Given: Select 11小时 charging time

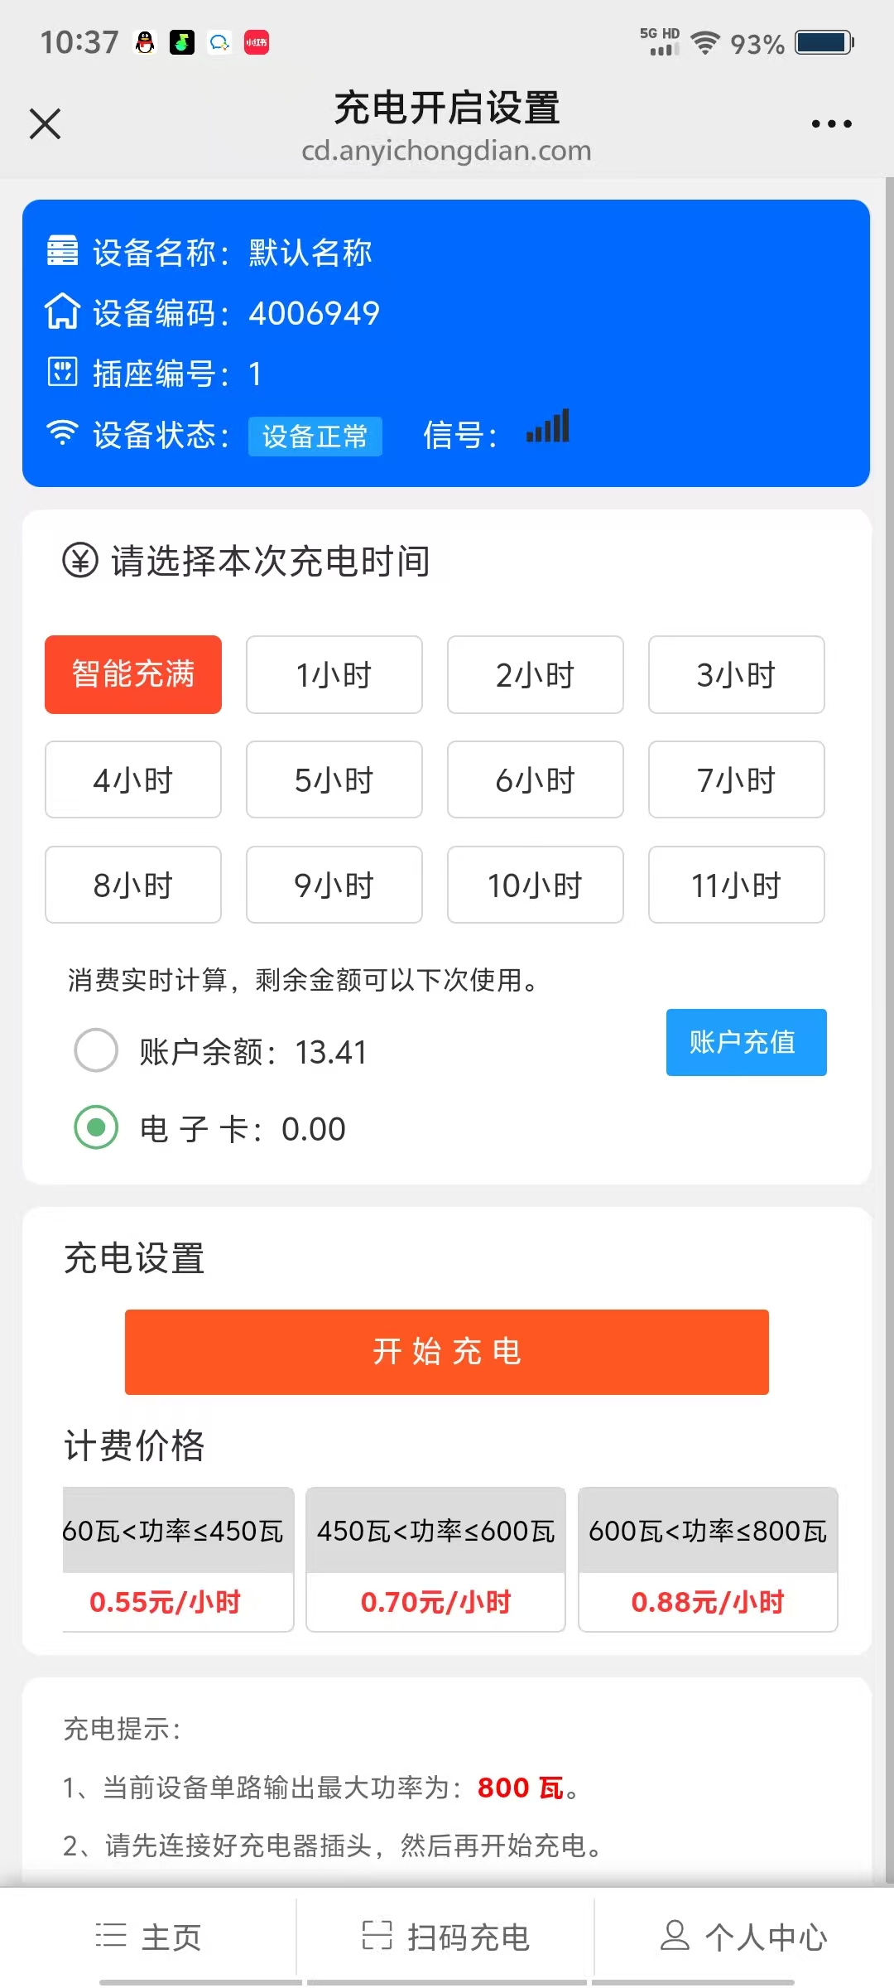Looking at the screenshot, I should click(x=736, y=885).
